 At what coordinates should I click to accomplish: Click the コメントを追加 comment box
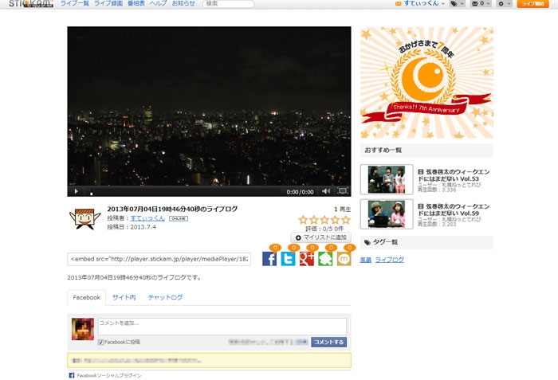222,327
